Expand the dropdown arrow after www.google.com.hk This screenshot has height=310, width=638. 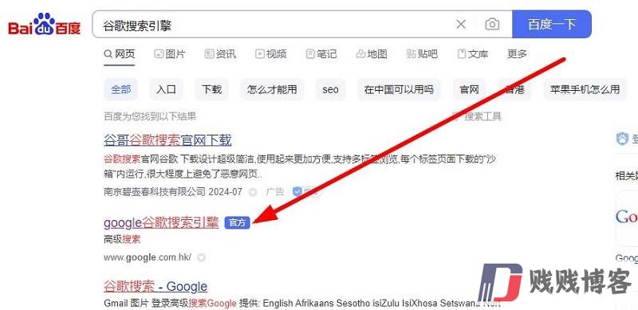[x=201, y=257]
